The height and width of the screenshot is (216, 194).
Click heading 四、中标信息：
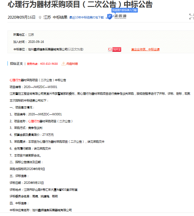tap(19, 203)
